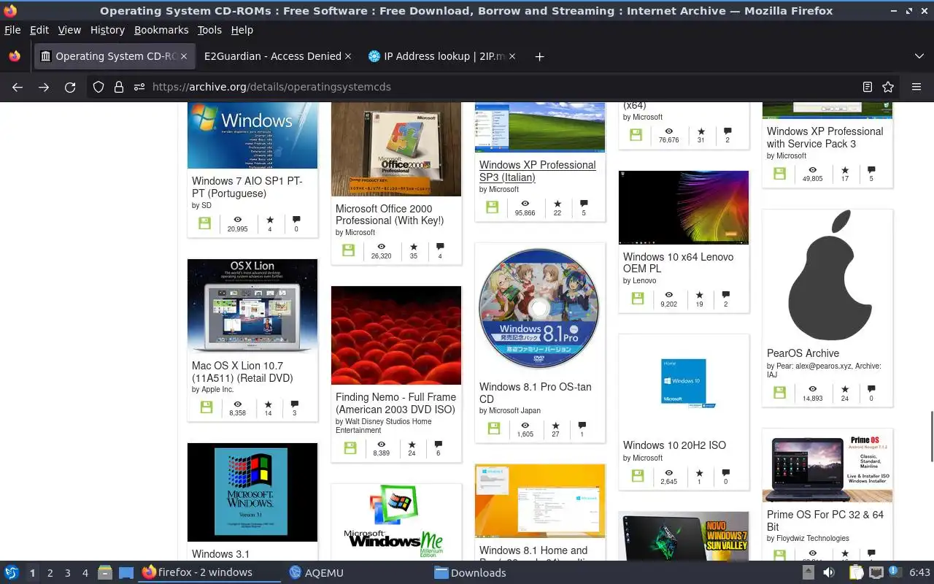Open Mac OS X Lion 10.7 title
The width and height of the screenshot is (934, 584).
click(242, 372)
